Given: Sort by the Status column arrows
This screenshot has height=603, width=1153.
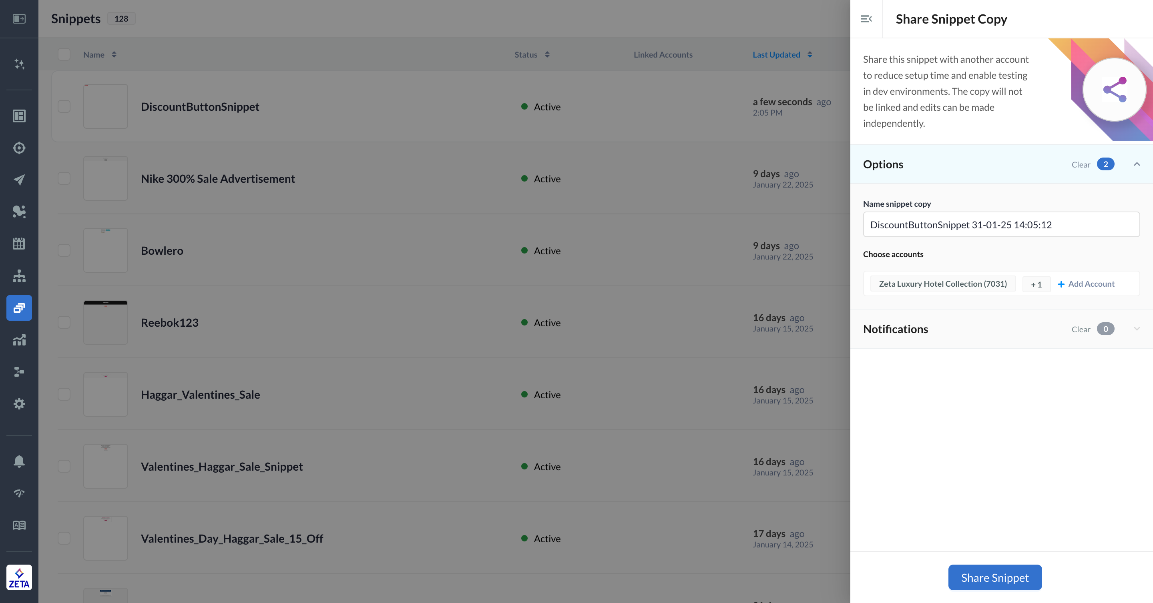Looking at the screenshot, I should (547, 54).
